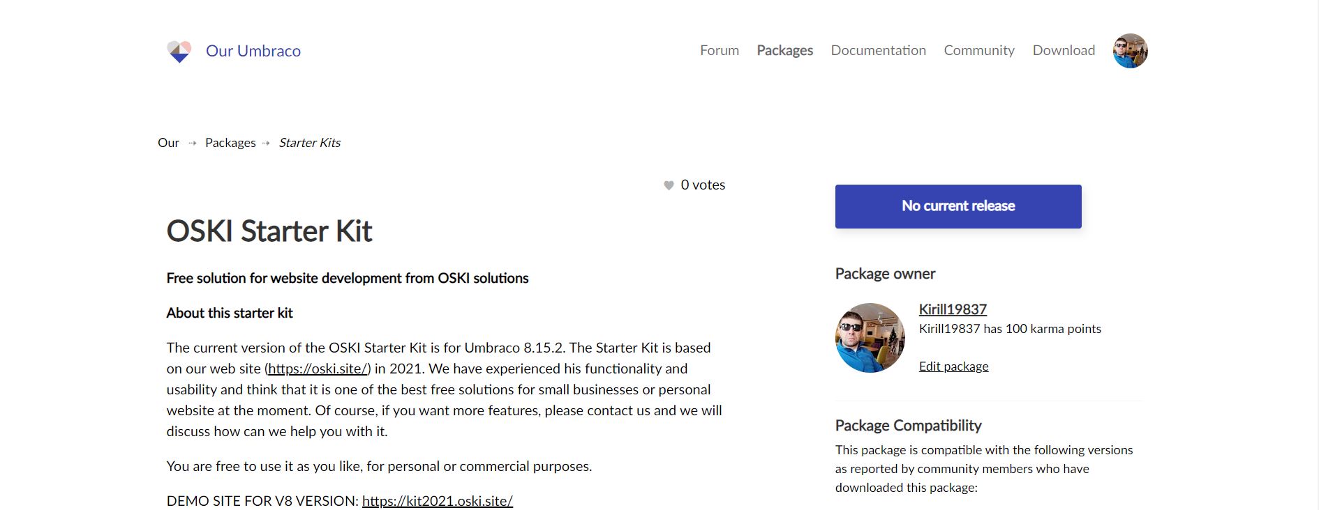Open the Download page link
Image resolution: width=1319 pixels, height=510 pixels.
pos(1064,50)
